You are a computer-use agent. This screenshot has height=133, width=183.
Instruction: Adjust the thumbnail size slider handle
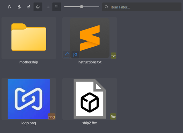tap(82, 7)
